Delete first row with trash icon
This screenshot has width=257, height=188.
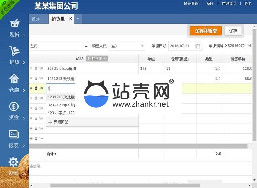point(36,68)
